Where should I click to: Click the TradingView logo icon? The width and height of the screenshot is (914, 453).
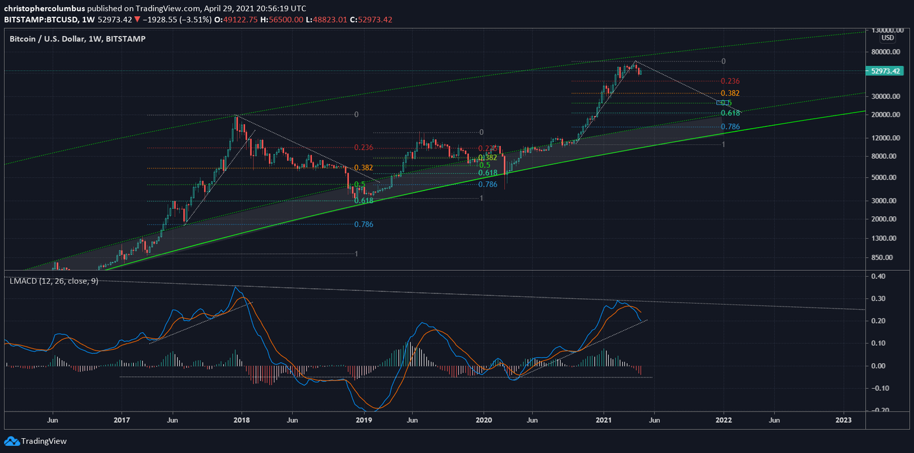(11, 442)
